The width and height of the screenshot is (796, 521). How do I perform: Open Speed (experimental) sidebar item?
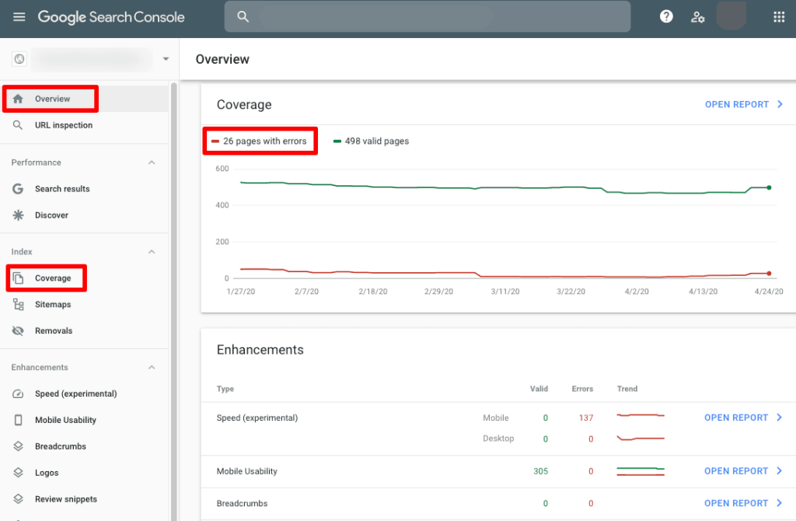(x=84, y=394)
